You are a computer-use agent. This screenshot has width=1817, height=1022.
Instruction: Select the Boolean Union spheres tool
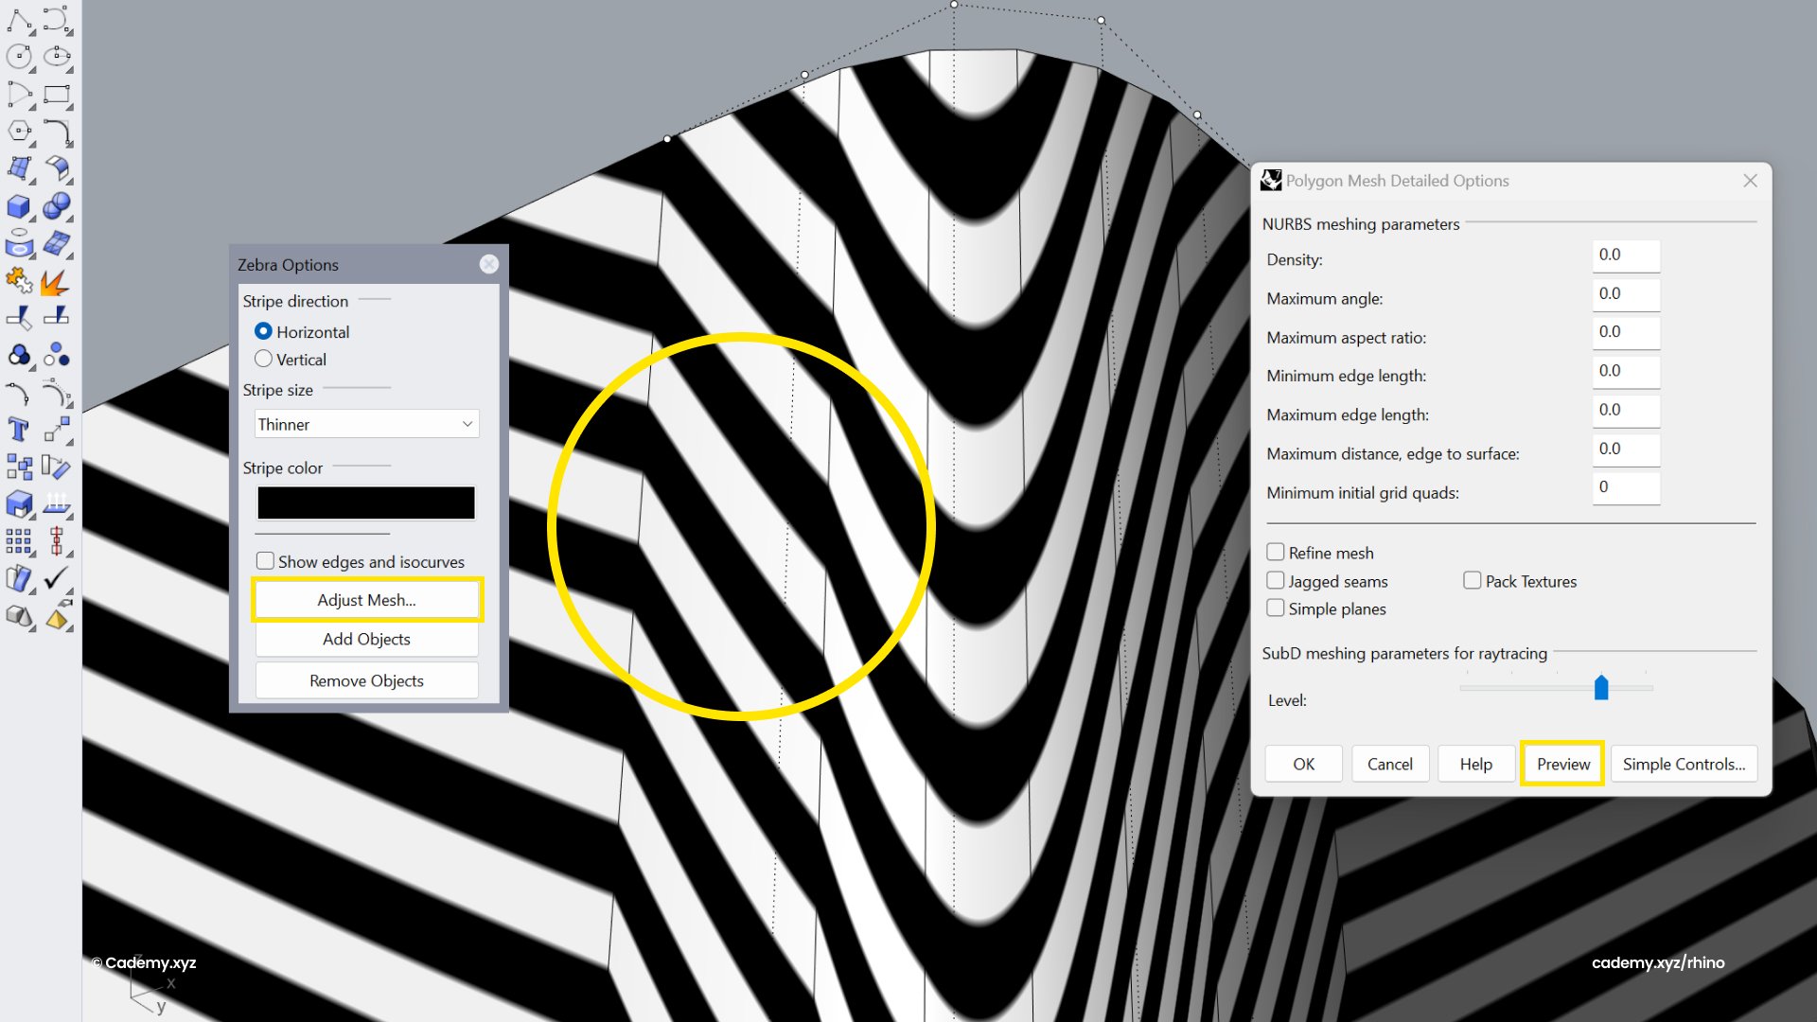click(x=57, y=206)
